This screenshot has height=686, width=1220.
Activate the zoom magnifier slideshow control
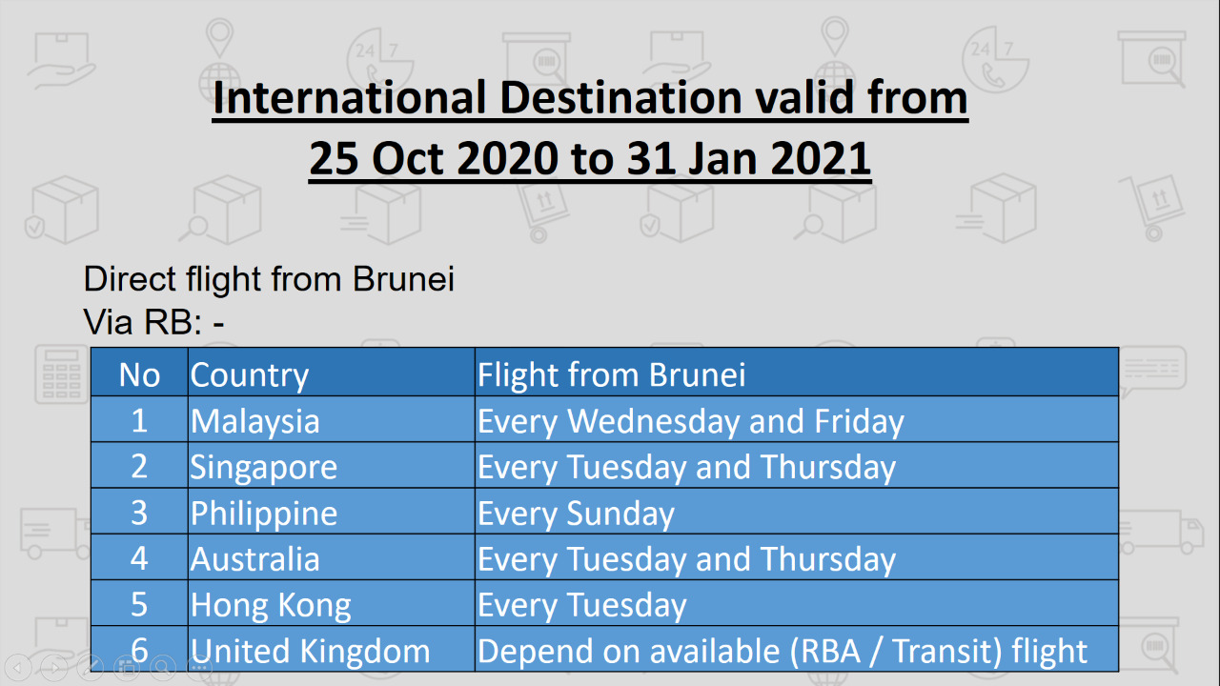(163, 668)
